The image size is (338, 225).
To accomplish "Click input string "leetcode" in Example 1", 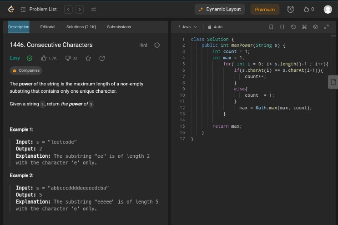I will click(x=62, y=142).
